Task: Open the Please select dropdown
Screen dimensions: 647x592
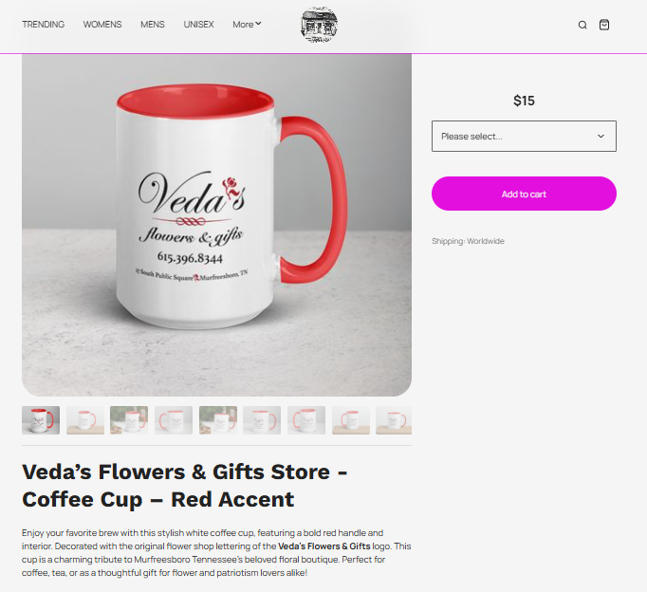Action: click(524, 136)
